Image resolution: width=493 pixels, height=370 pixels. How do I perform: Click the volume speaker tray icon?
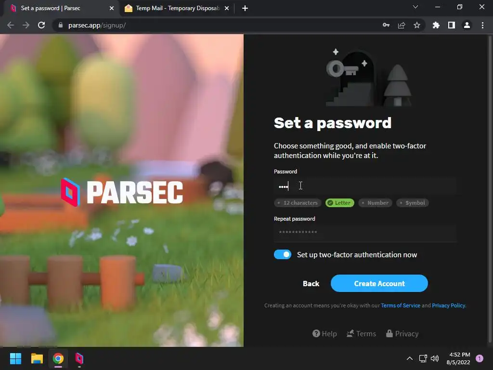click(435, 358)
